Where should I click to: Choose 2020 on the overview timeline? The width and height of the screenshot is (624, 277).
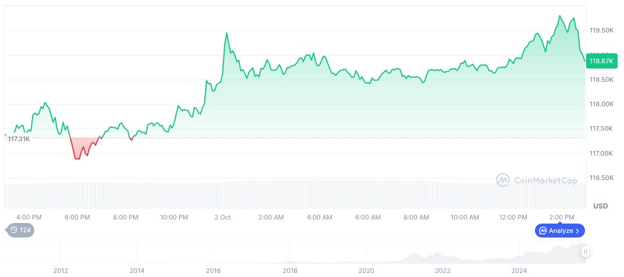click(x=366, y=271)
